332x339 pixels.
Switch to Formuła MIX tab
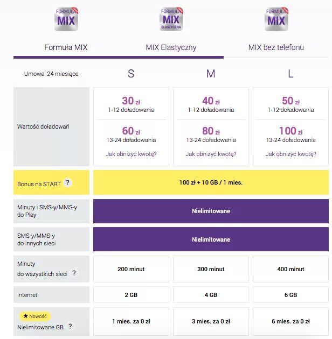point(66,47)
